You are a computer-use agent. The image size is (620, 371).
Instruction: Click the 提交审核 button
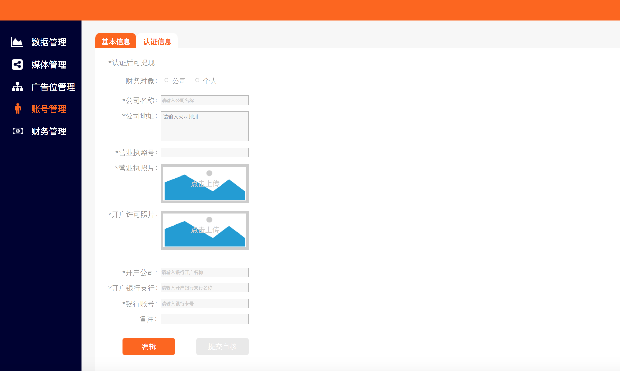[222, 346]
